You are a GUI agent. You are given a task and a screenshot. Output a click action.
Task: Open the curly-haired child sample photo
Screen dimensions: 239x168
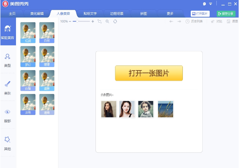(x=146, y=109)
